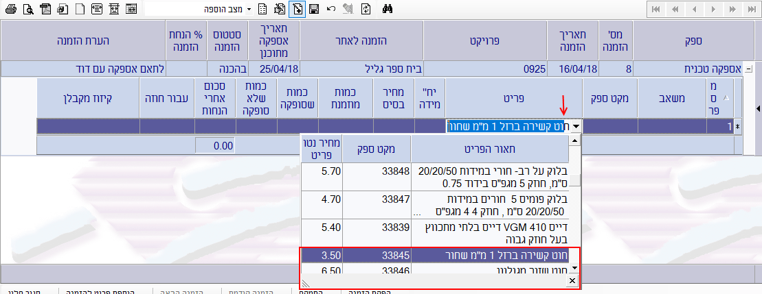The width and height of the screenshot is (762, 294).
Task: Click the מחיר נטו פריט column header
Action: (321, 147)
